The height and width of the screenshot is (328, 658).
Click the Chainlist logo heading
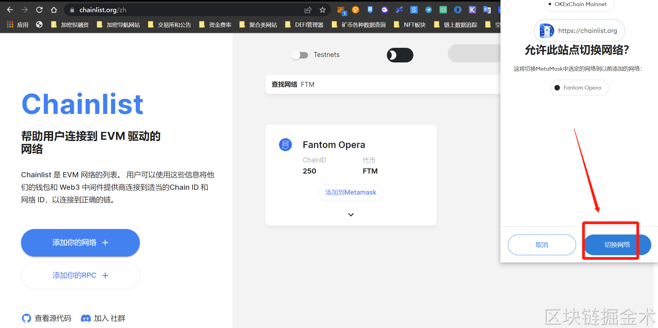pyautogui.click(x=83, y=104)
